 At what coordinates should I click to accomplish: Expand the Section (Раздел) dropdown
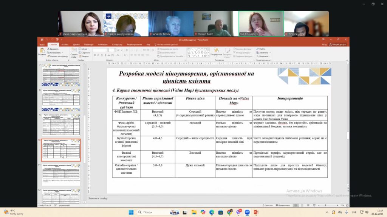click(x=85, y=57)
